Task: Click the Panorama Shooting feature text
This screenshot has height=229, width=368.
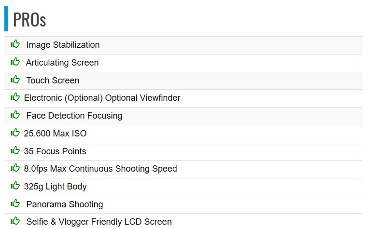Action: 64,204
